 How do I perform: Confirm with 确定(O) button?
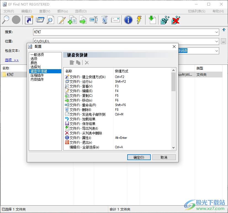click(x=139, y=157)
